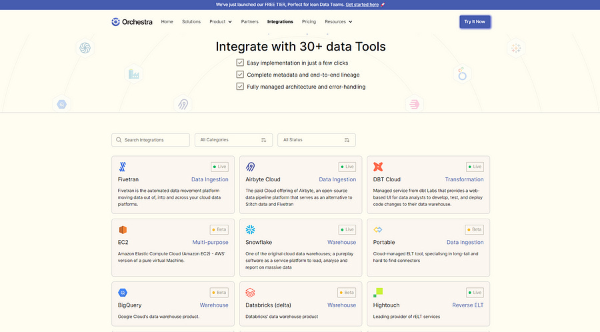Click the sort icon in All Status

click(x=347, y=140)
